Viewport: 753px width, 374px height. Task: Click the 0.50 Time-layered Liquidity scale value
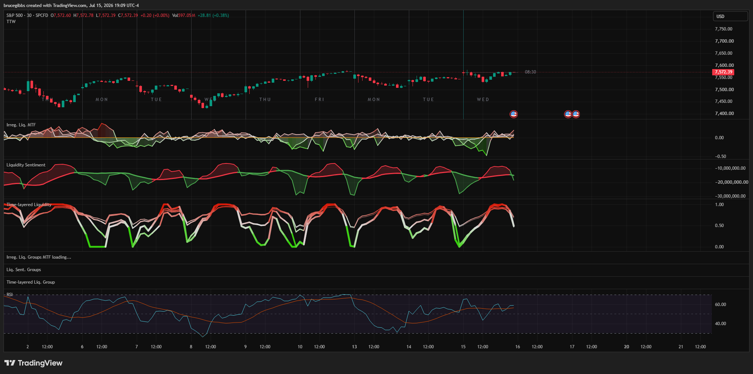(719, 226)
